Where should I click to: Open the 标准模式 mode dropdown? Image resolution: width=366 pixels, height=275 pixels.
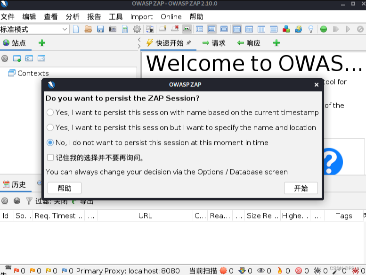(35, 29)
